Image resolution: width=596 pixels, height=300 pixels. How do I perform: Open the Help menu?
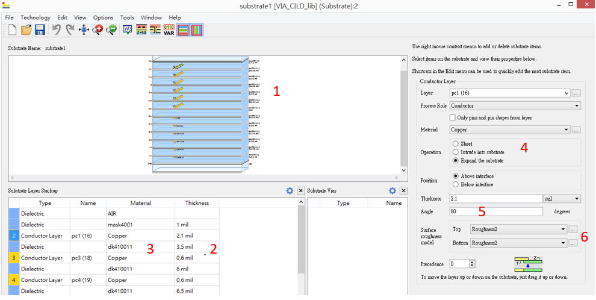click(175, 17)
